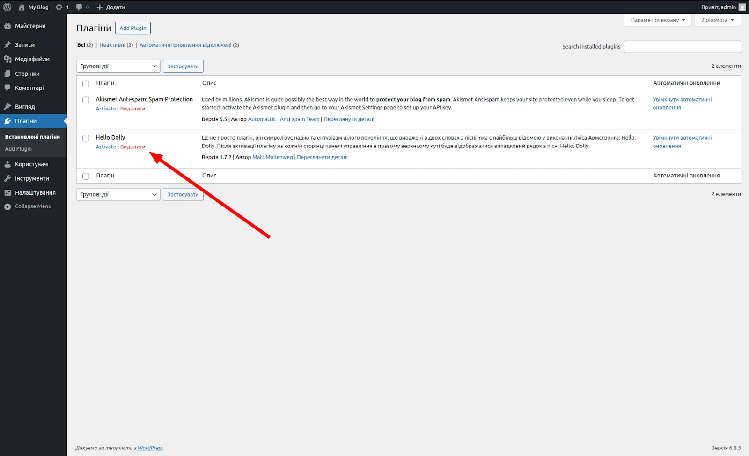Click the Інструменти wrench icon
Viewport: 749px width, 456px height.
point(7,178)
